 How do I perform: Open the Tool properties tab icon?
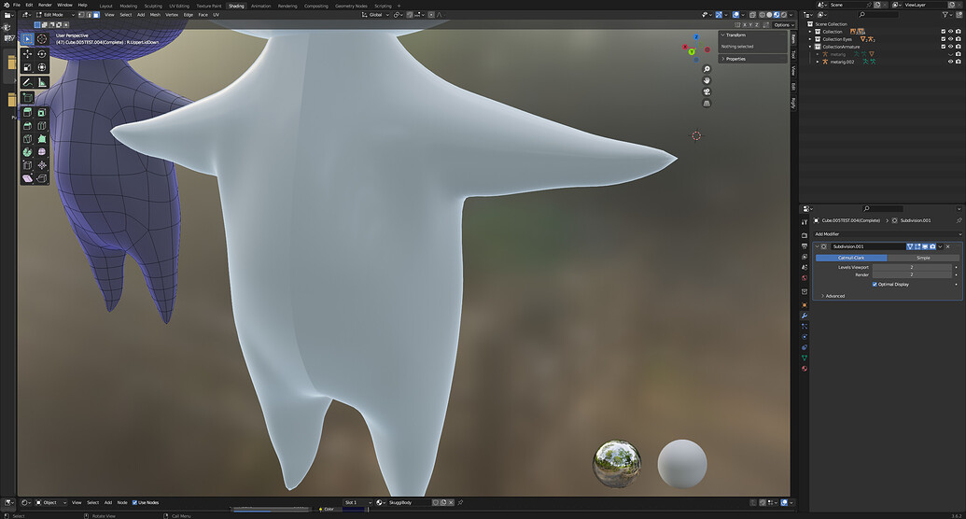point(805,222)
